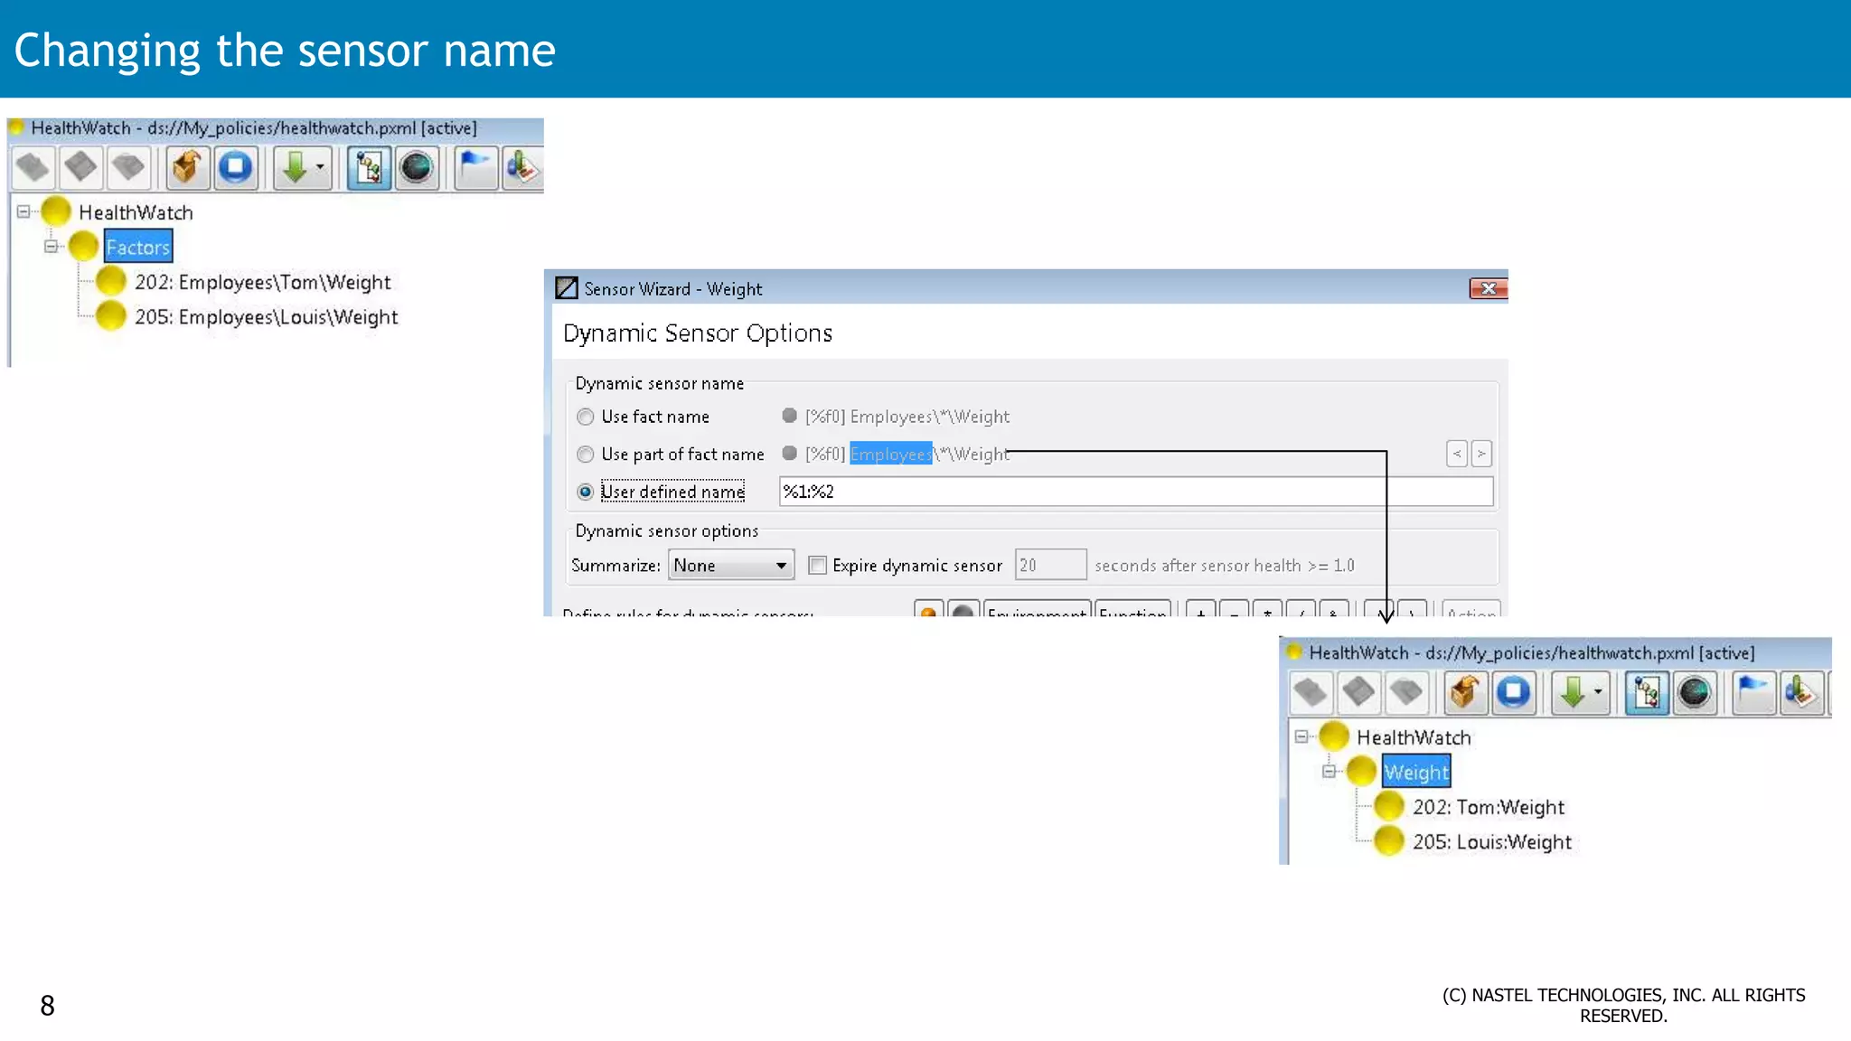
Task: Click the User defined name text field
Action: tap(1134, 492)
